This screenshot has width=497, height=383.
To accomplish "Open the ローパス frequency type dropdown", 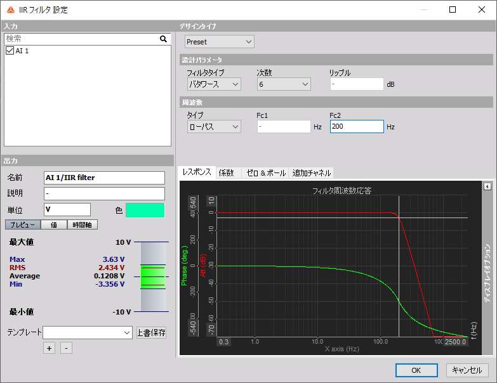I will [x=214, y=127].
